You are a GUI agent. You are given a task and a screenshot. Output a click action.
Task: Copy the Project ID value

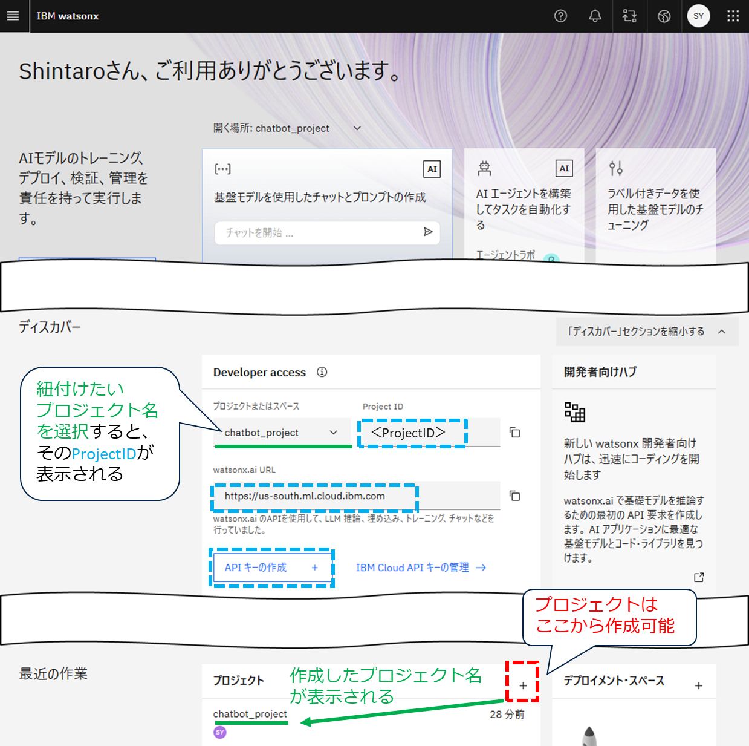click(x=514, y=433)
